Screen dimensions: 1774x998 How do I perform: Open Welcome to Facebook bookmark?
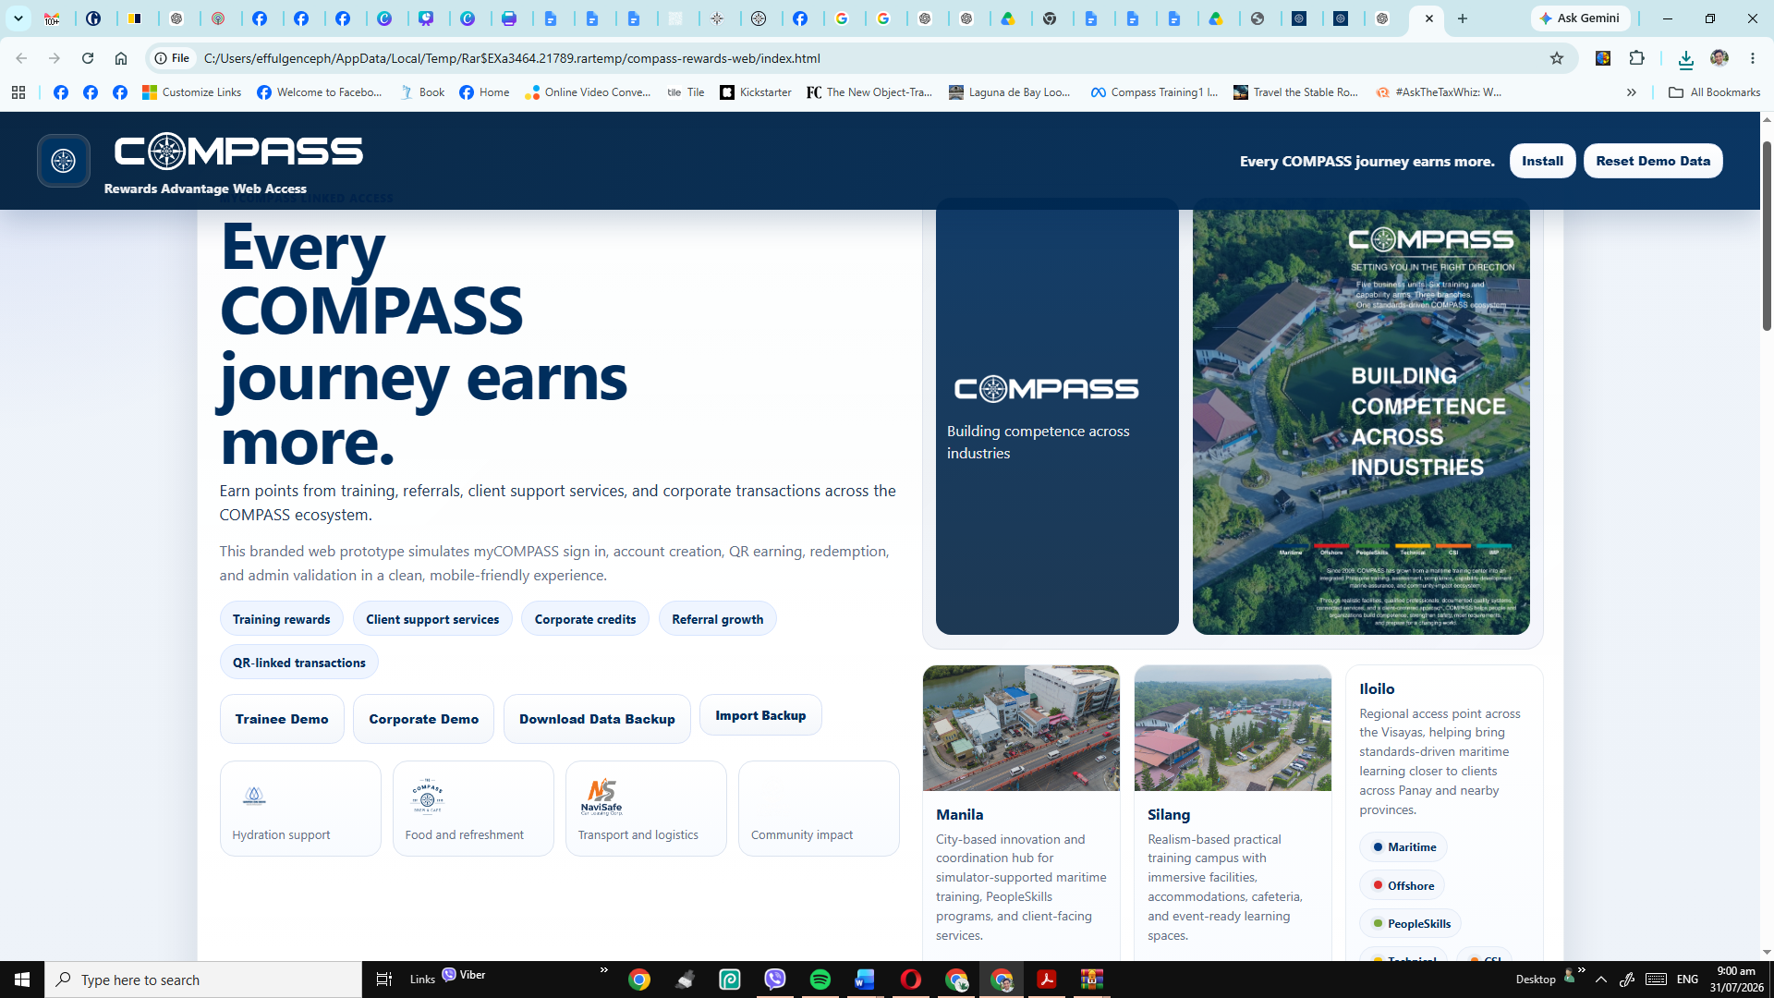coord(320,92)
